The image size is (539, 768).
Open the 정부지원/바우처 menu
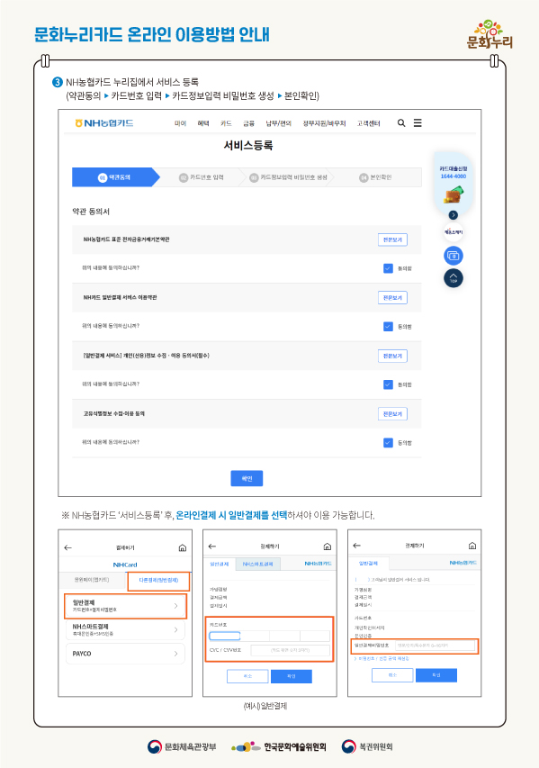324,123
